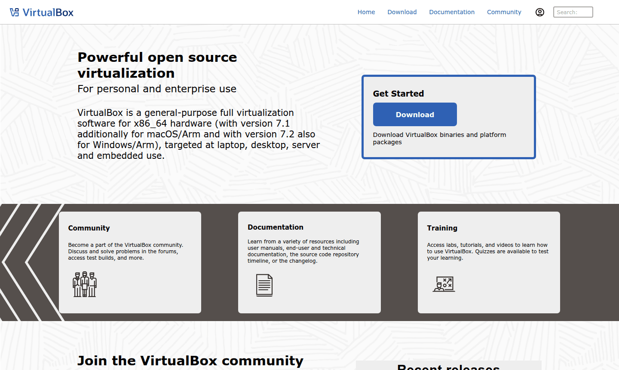This screenshot has width=619, height=370.
Task: Open the user account icon
Action: [x=540, y=12]
